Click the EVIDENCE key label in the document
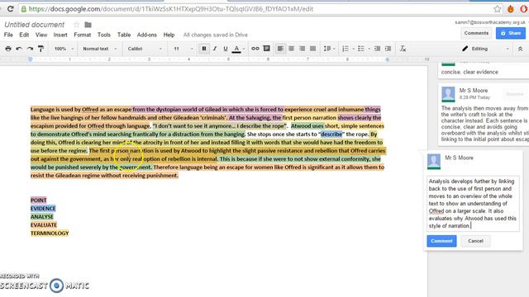 43,209
